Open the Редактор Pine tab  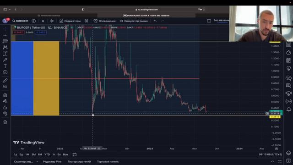pos(52,162)
